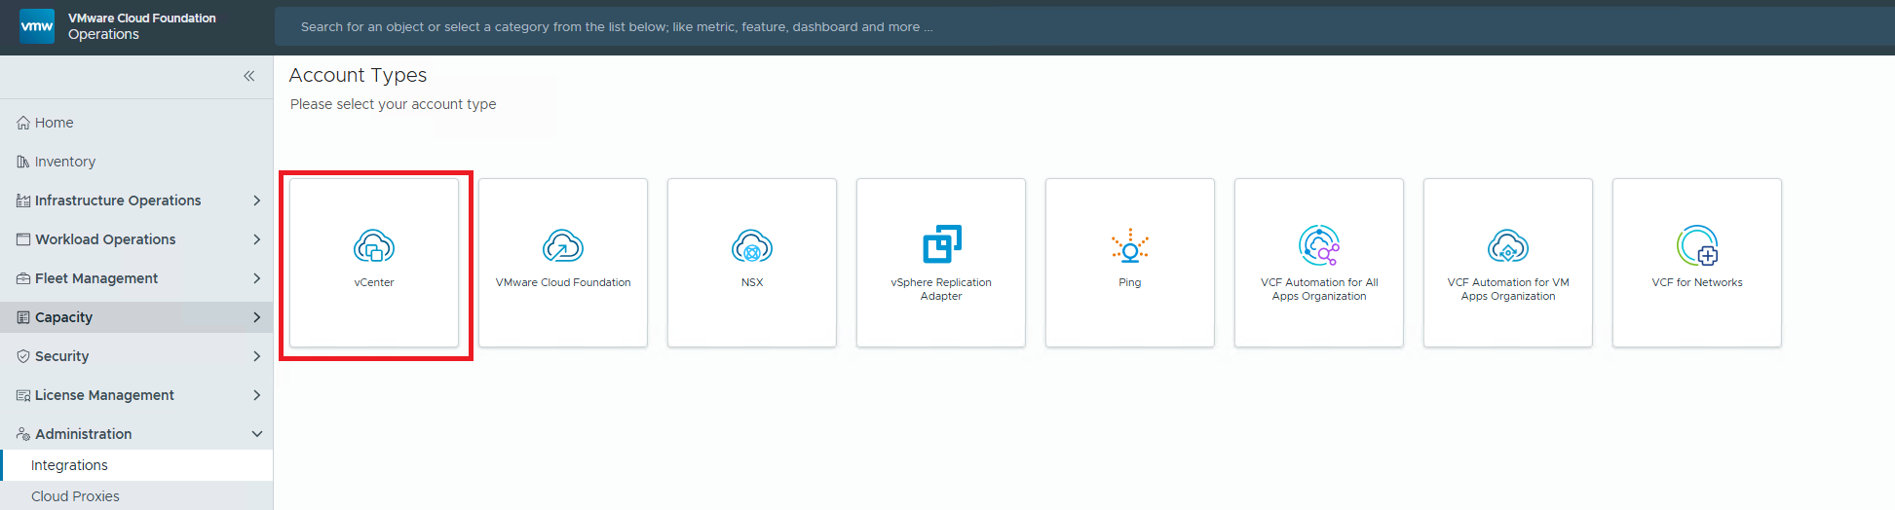Expand the Infrastructure Operations menu
This screenshot has width=1895, height=510.
coord(256,200)
